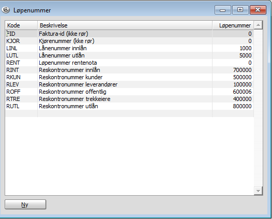Select the ROFF Reskontronummer offentlig row
The height and width of the screenshot is (219, 272).
(x=129, y=92)
